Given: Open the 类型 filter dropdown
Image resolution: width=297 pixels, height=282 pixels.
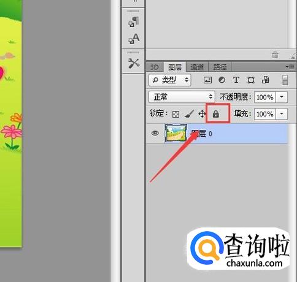Looking at the screenshot, I should pyautogui.click(x=170, y=80).
